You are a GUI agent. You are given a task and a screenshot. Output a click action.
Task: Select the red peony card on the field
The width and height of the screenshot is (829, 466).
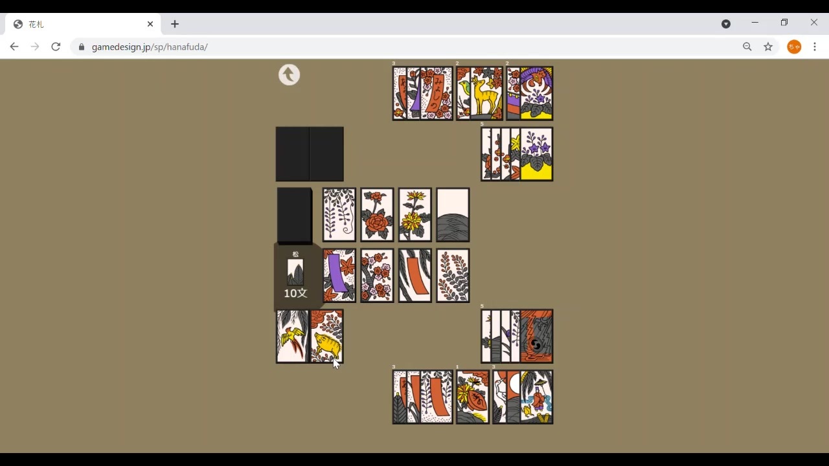(377, 215)
